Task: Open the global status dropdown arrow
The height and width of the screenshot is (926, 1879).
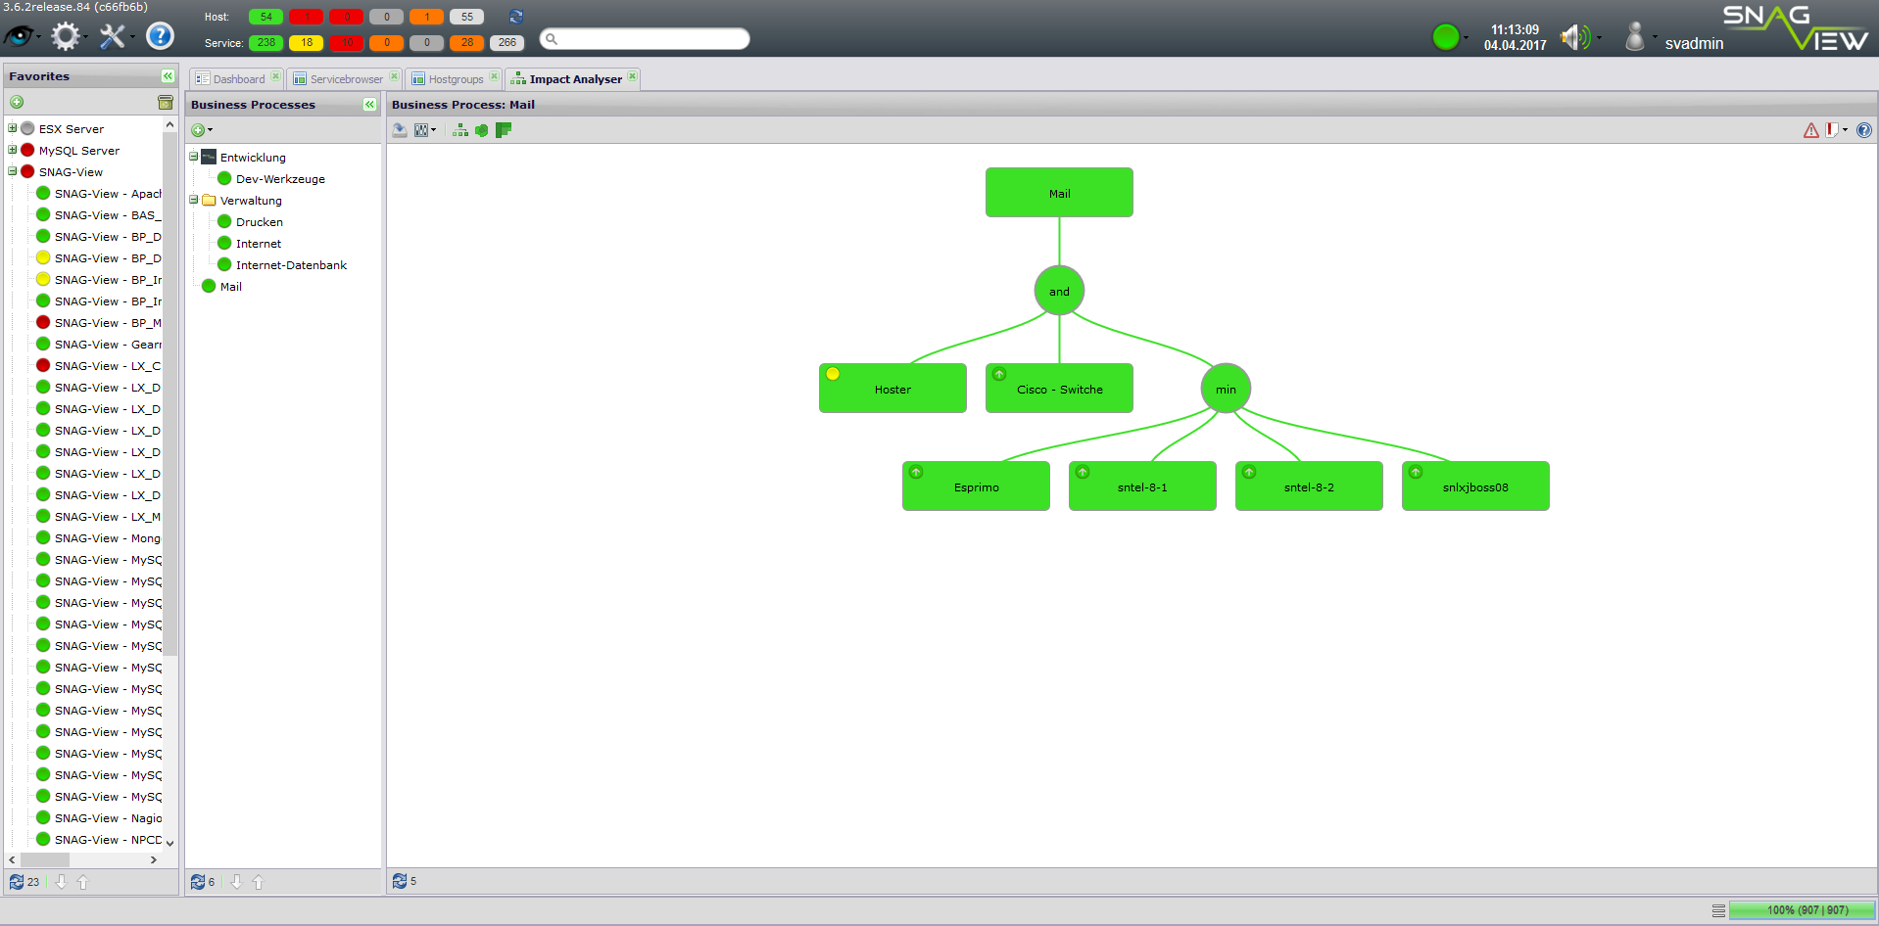Action: [x=1467, y=38]
